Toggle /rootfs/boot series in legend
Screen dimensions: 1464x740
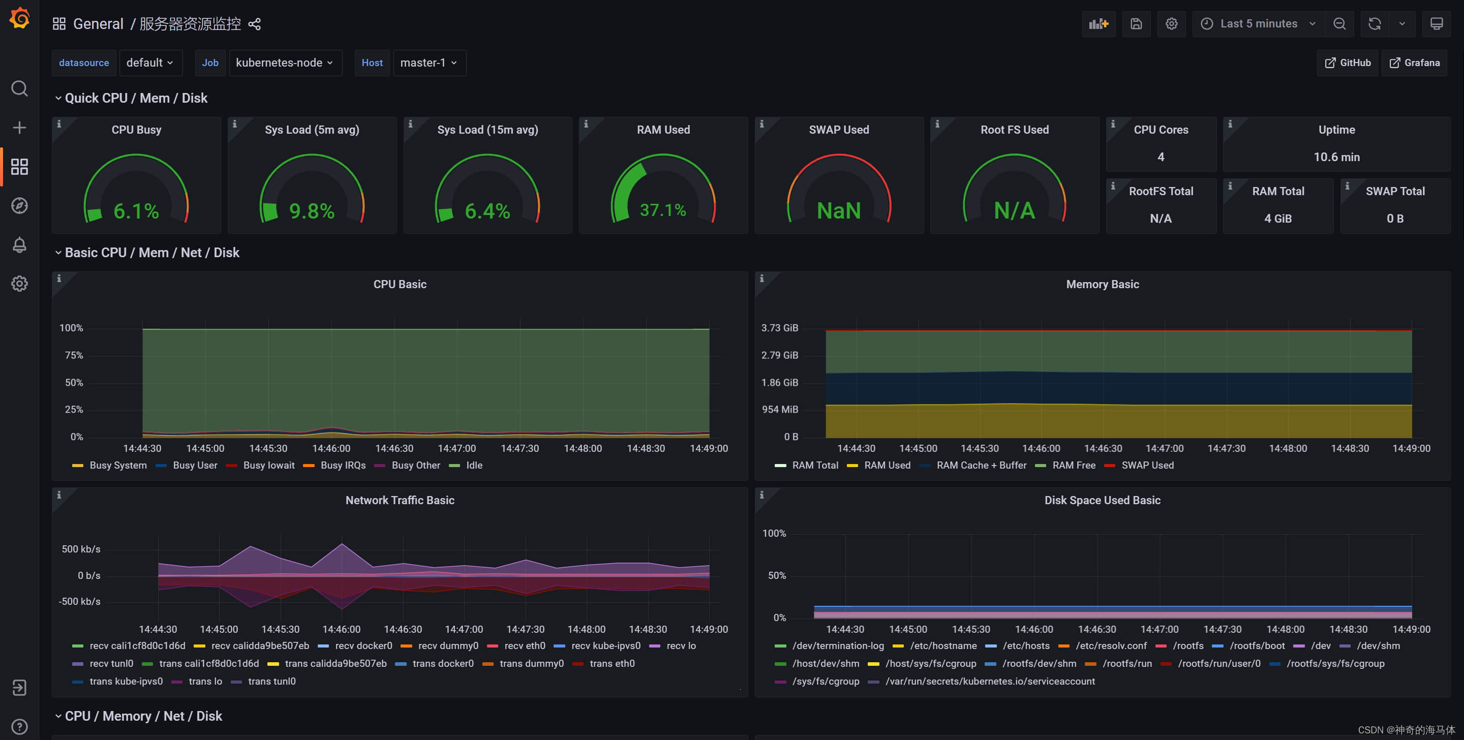[1257, 645]
